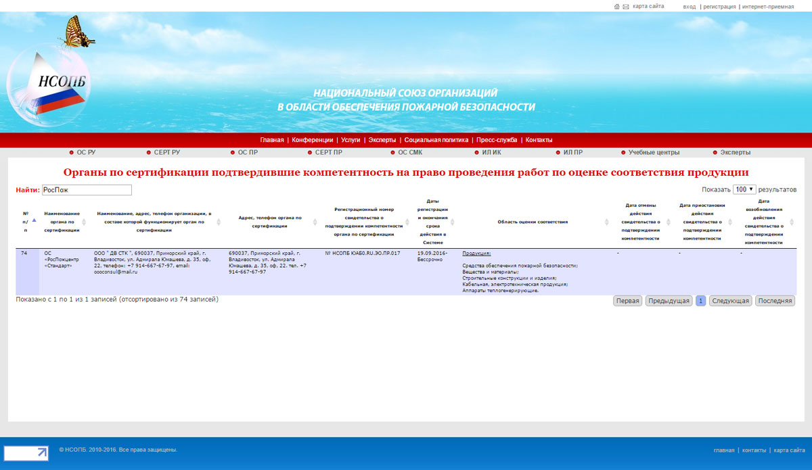Click интернет-приемная link
812x470 pixels.
[x=768, y=7]
